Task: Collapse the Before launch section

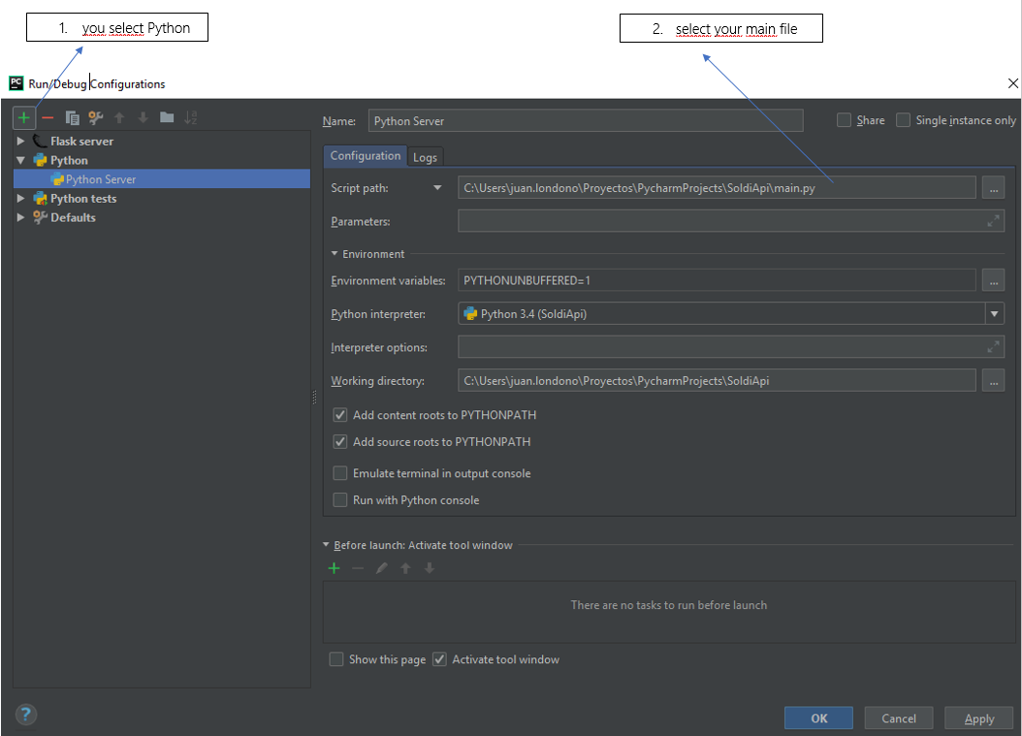Action: point(326,544)
